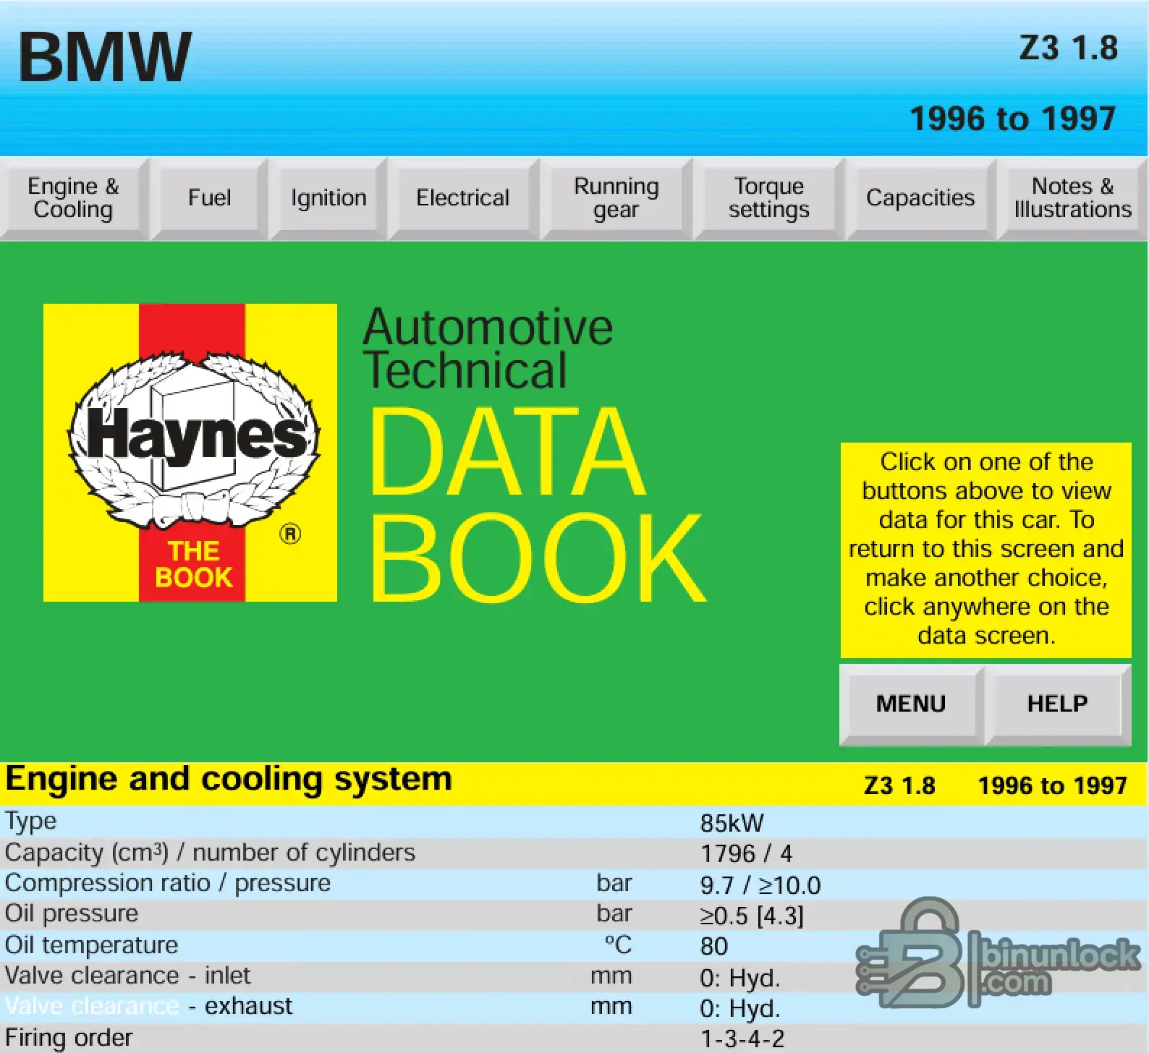This screenshot has height=1053, width=1149.
Task: Click '1996 to 1997' in blue header
Action: (x=1012, y=119)
